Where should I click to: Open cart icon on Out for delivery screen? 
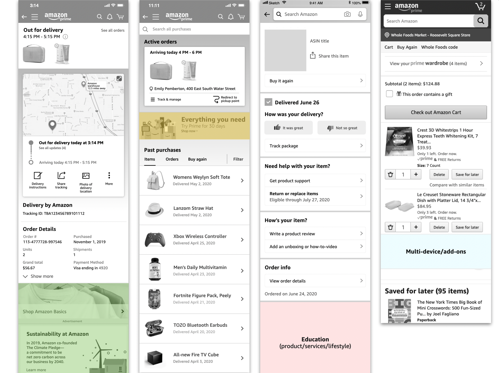click(x=120, y=17)
